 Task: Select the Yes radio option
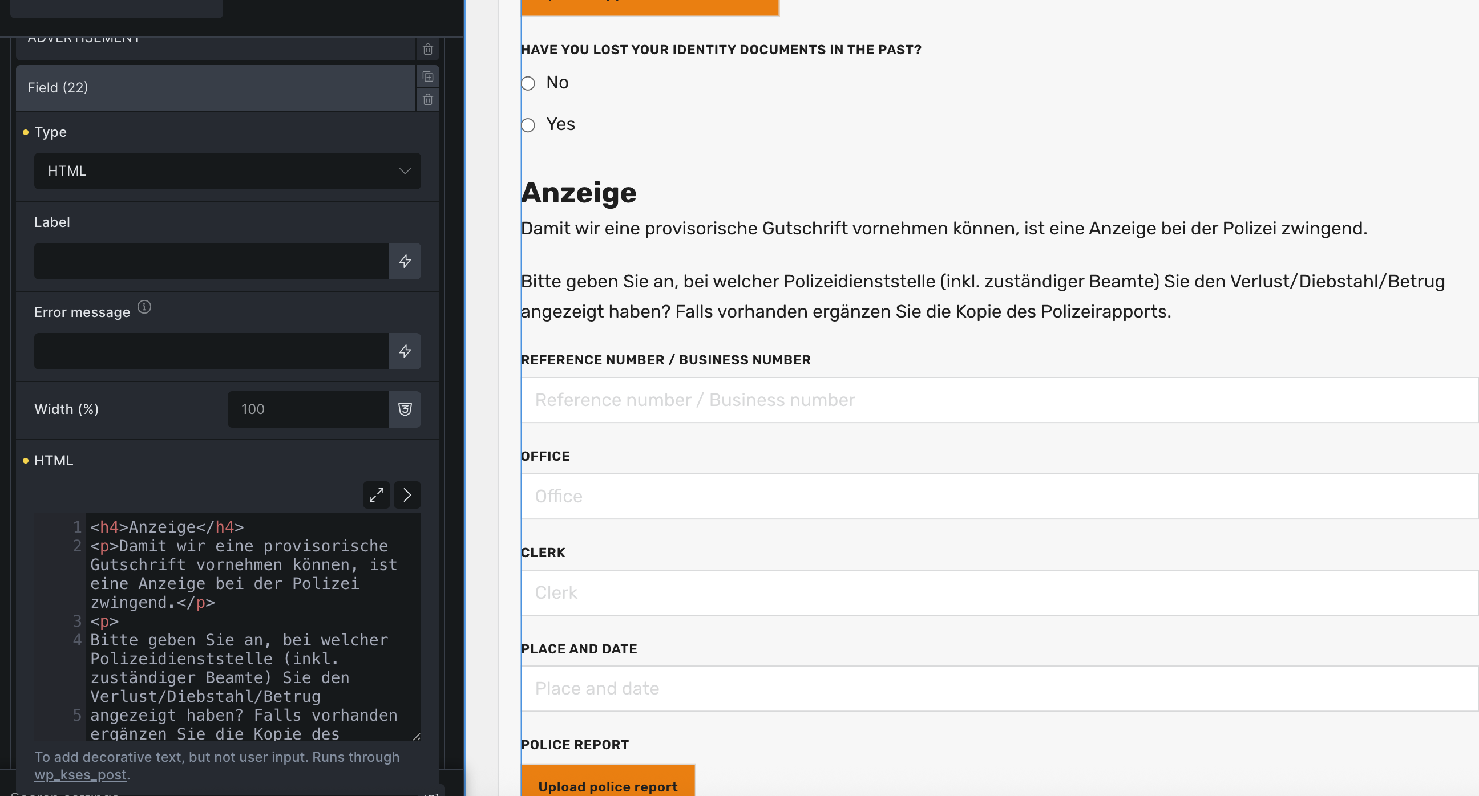click(528, 125)
